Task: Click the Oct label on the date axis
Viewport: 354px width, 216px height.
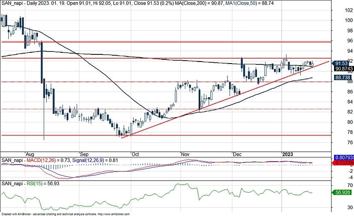Action: 135,153
